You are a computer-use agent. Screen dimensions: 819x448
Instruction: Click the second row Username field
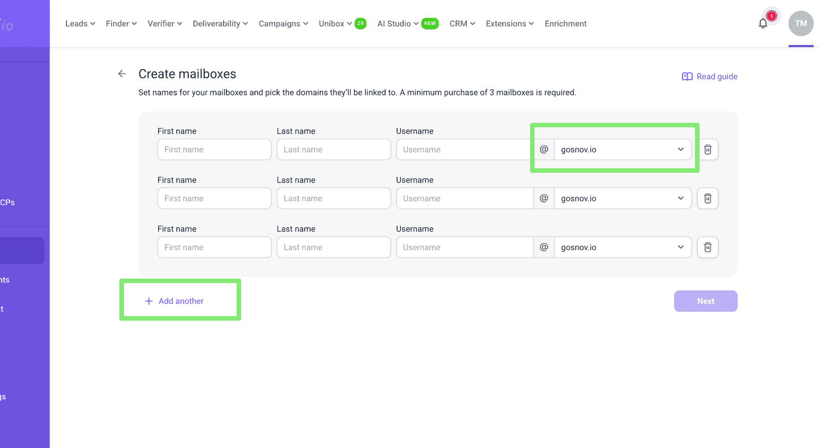465,198
